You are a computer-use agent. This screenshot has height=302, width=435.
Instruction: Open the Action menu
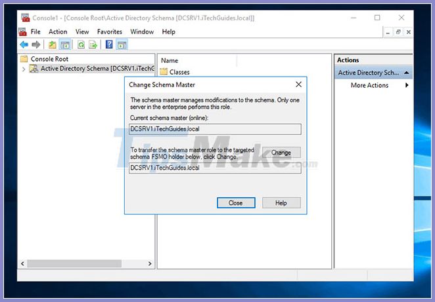58,32
